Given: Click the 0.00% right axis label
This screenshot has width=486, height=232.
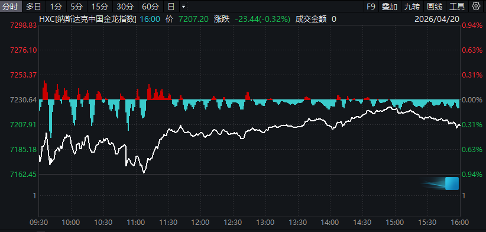Looking at the screenshot, I should [472, 100].
